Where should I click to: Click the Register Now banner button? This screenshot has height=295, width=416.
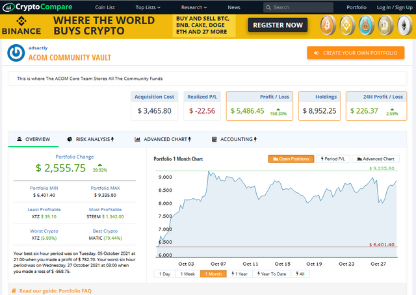tap(278, 25)
